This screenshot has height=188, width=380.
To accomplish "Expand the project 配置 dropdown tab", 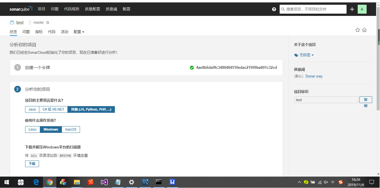I will point(79,32).
